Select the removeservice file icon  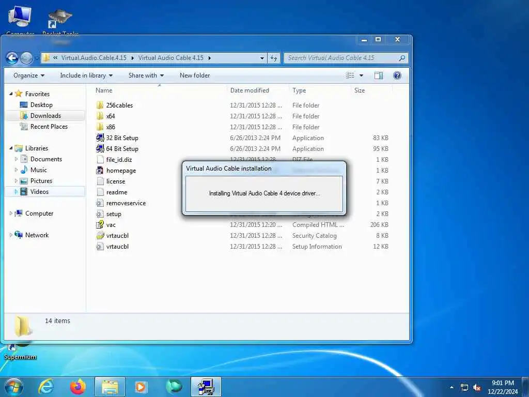pyautogui.click(x=100, y=203)
